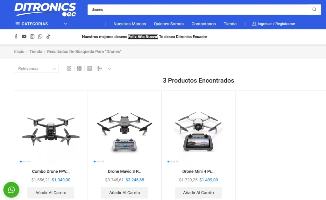Switch to three-column grid view
Image resolution: width=326 pixels, height=200 pixels.
click(x=79, y=69)
